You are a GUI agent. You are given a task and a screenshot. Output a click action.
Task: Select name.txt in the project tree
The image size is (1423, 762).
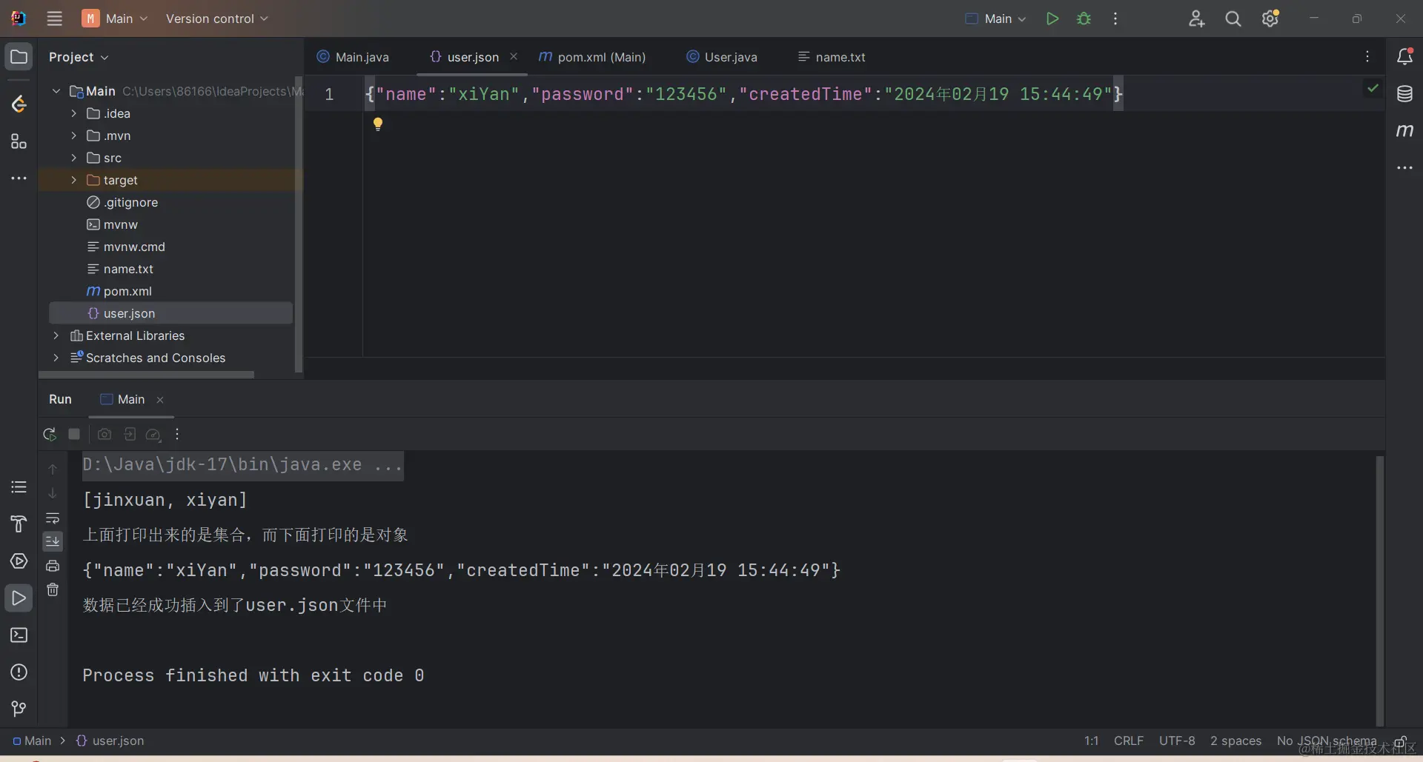128,269
